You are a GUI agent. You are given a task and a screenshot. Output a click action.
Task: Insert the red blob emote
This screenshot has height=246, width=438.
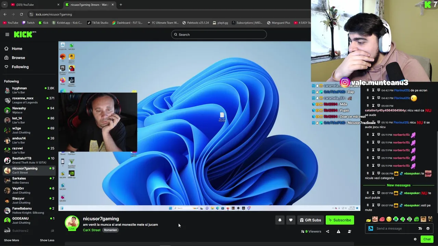coord(382,219)
